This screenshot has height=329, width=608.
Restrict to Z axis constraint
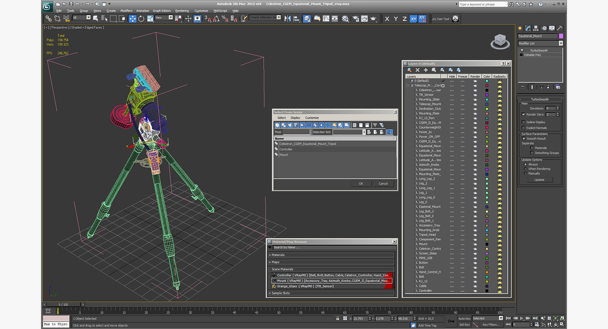[x=405, y=19]
